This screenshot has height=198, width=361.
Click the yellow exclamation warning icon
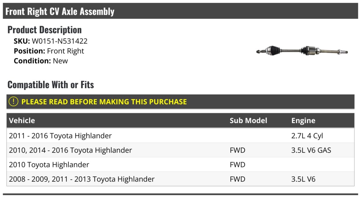click(x=14, y=102)
